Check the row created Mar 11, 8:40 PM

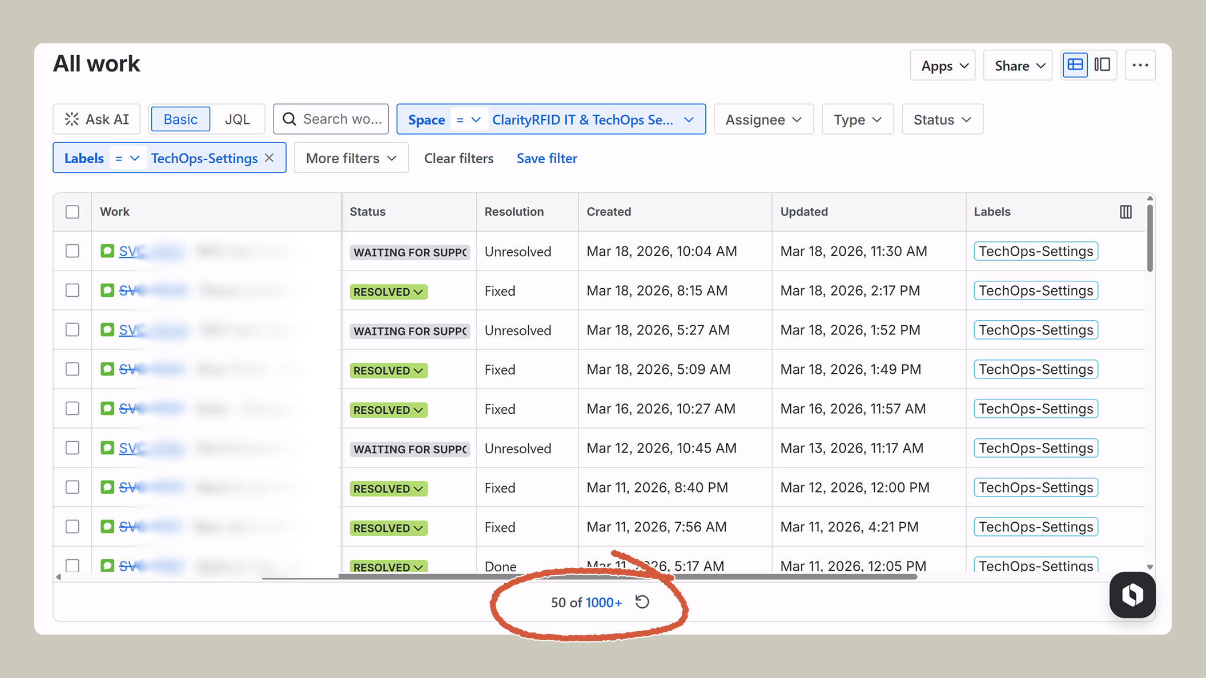pyautogui.click(x=72, y=487)
